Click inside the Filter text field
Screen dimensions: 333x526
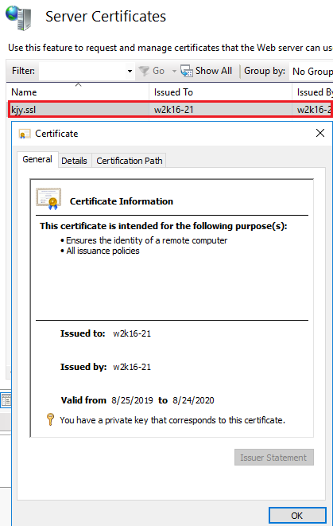tap(83, 71)
